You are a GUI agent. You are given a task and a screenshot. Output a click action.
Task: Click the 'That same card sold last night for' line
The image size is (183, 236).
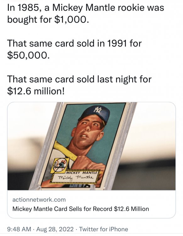pyautogui.click(x=79, y=79)
